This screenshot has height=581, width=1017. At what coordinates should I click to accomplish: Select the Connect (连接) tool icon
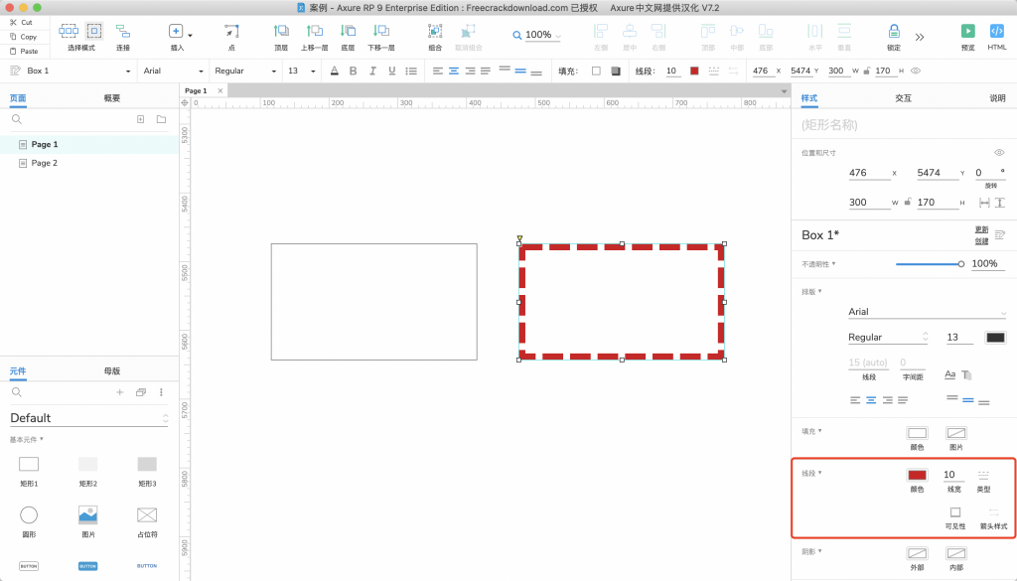coord(123,31)
